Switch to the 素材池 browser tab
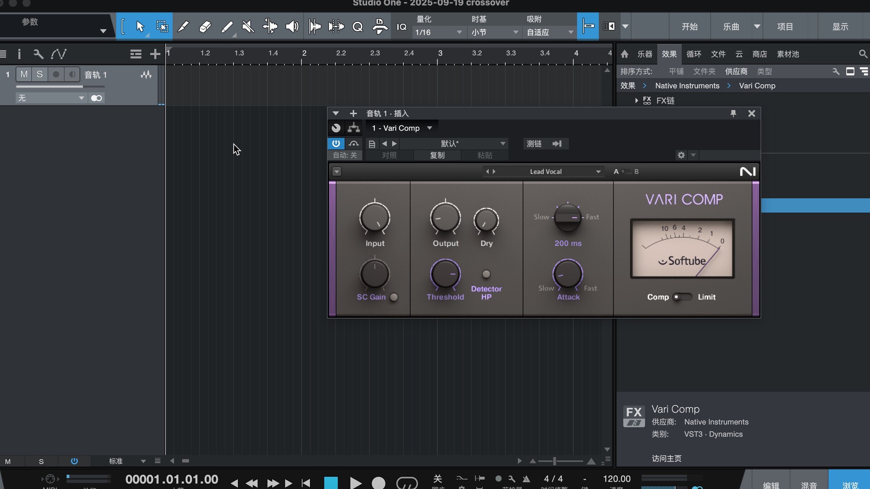The image size is (870, 489). (788, 54)
